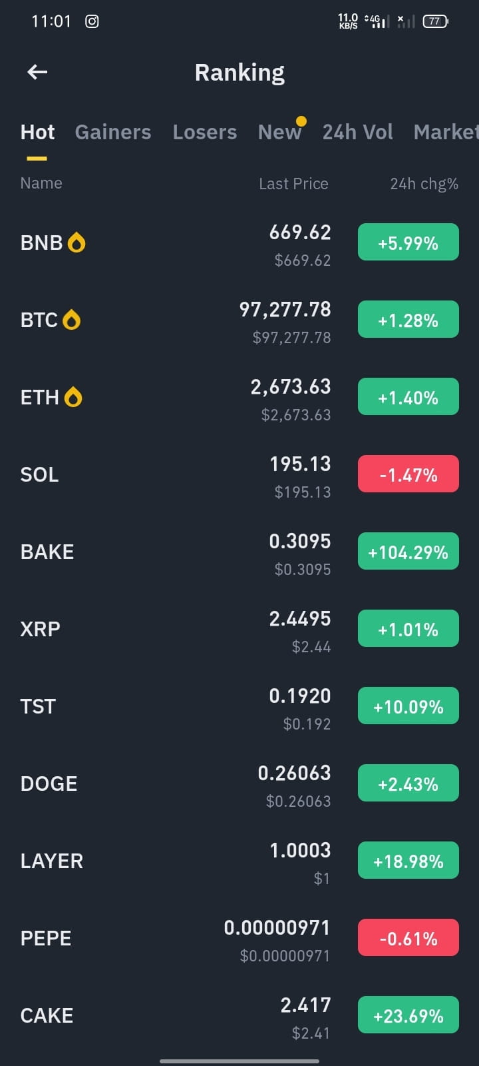
Task: Tap the 4G signal strength icon
Action: coord(377,21)
